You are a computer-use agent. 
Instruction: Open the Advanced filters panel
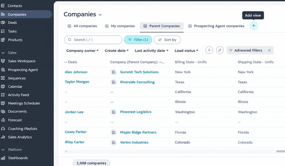[248, 50]
